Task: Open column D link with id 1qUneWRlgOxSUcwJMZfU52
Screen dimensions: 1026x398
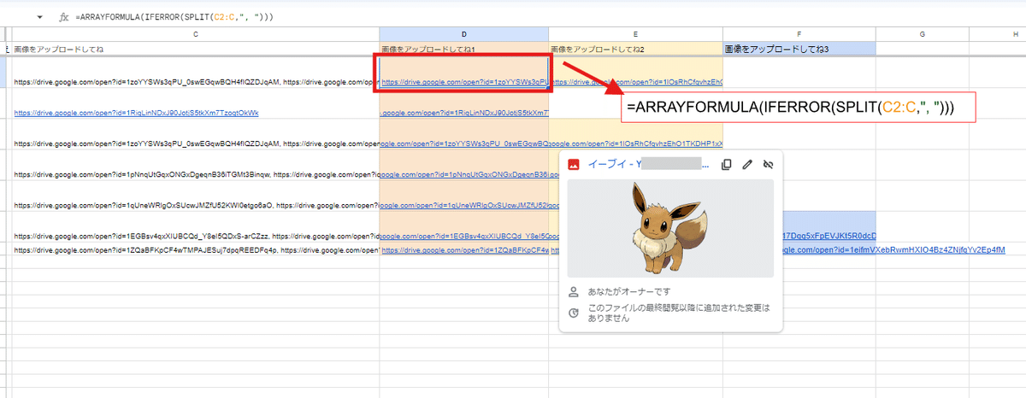Action: point(464,205)
